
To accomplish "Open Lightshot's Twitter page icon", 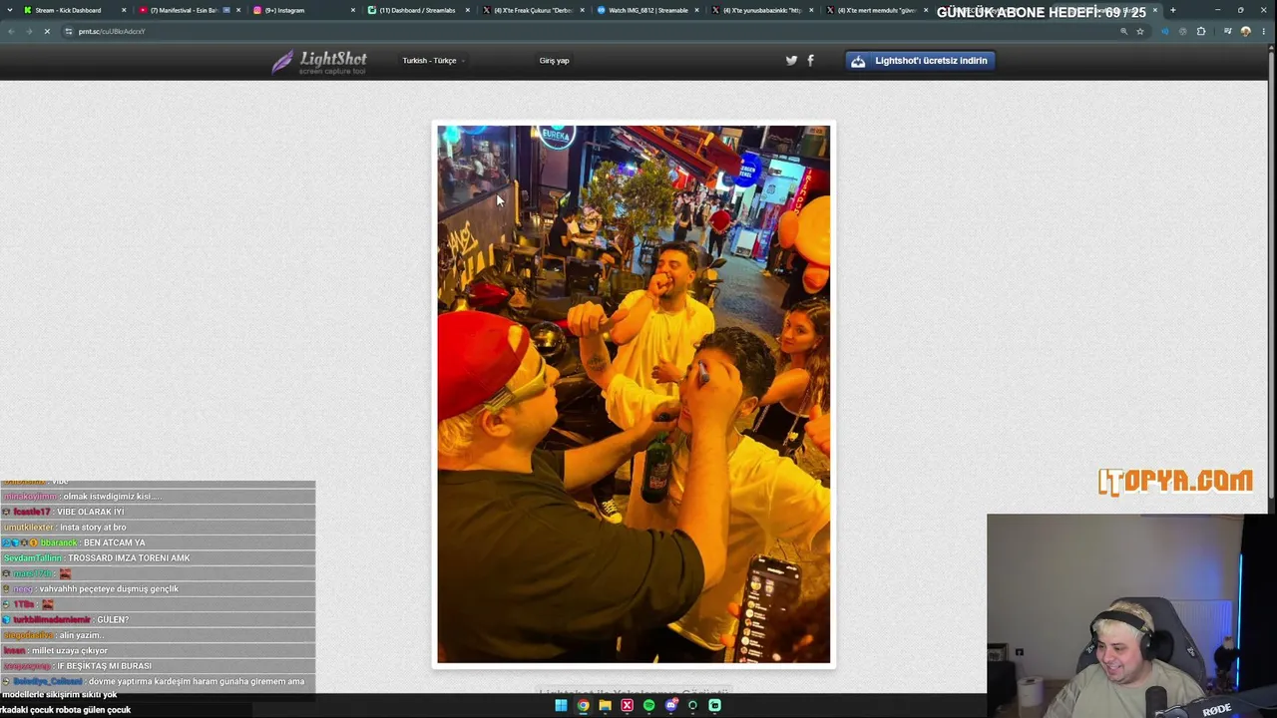I will pyautogui.click(x=791, y=60).
